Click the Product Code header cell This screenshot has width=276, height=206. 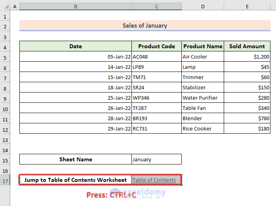tap(157, 46)
